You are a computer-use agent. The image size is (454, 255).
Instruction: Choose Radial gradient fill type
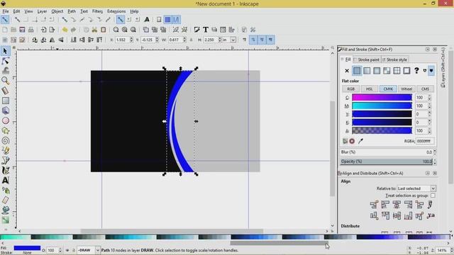click(377, 71)
